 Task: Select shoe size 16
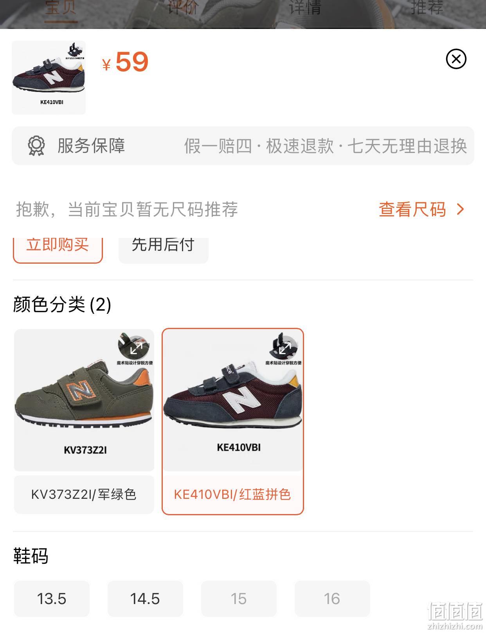[x=332, y=599]
